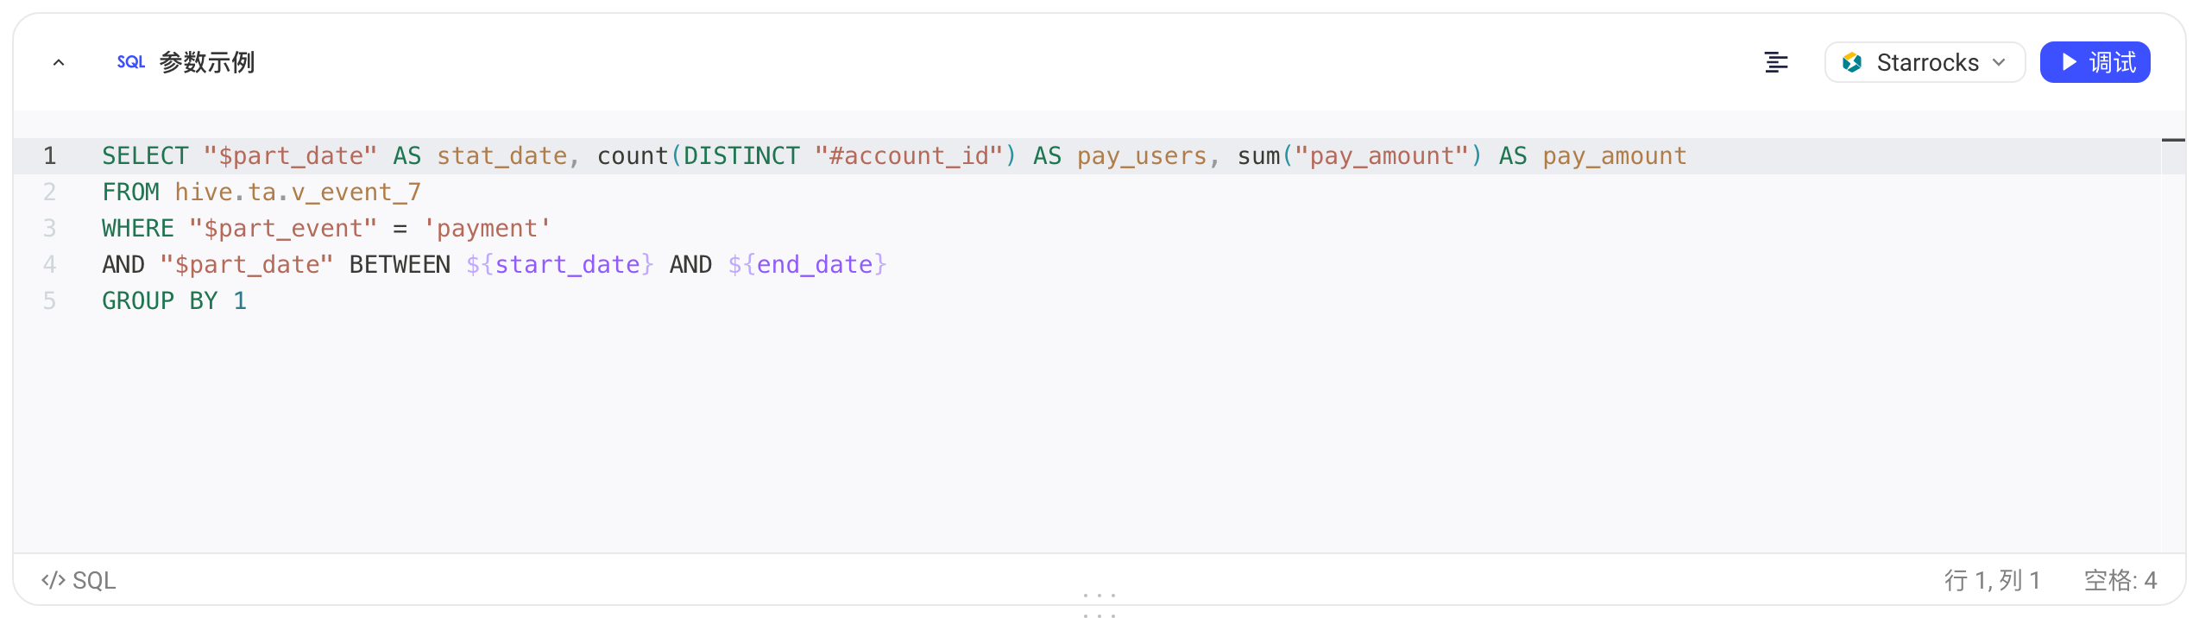Click the ${start_date} parameter

pyautogui.click(x=560, y=265)
